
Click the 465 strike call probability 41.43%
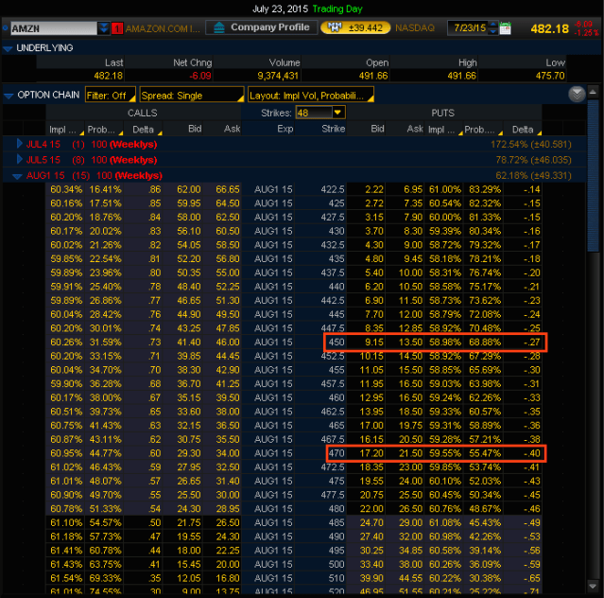pos(105,425)
